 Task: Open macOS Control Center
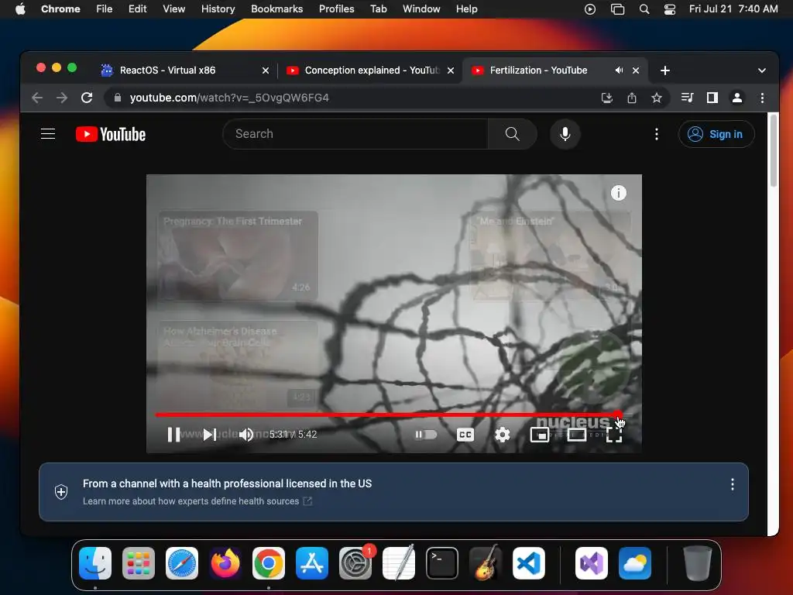[x=670, y=9]
